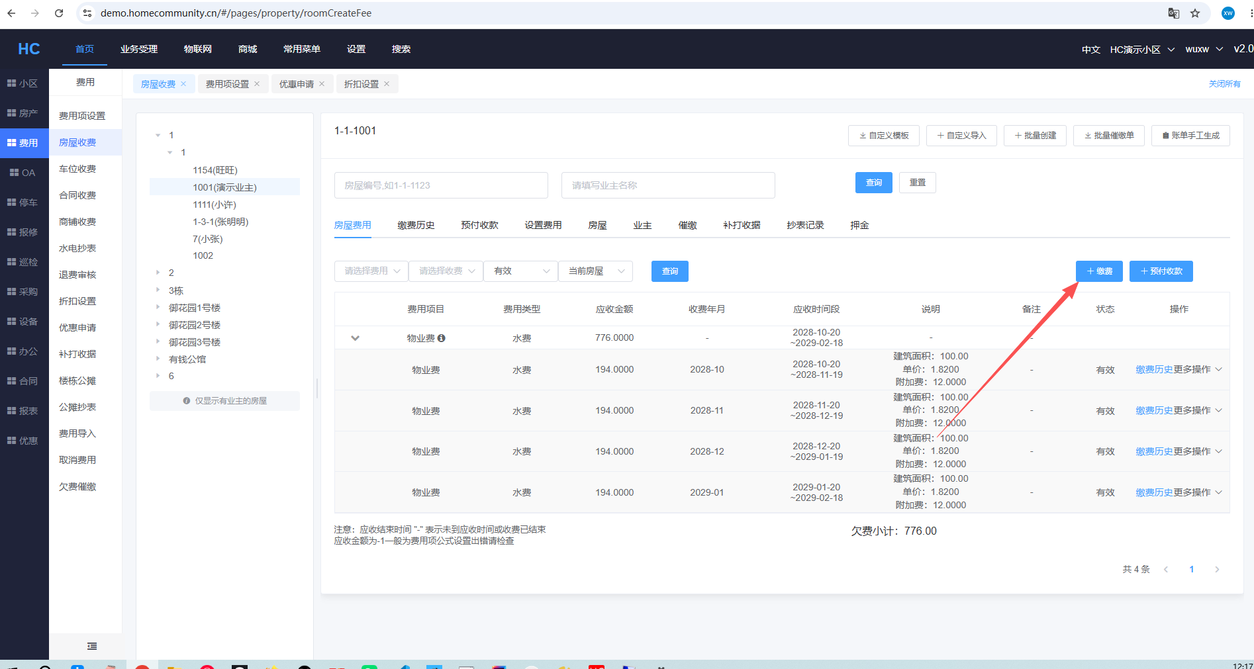Collapse the 物业费 summary row chevron
Viewport: 1254px width, 669px height.
pos(355,338)
